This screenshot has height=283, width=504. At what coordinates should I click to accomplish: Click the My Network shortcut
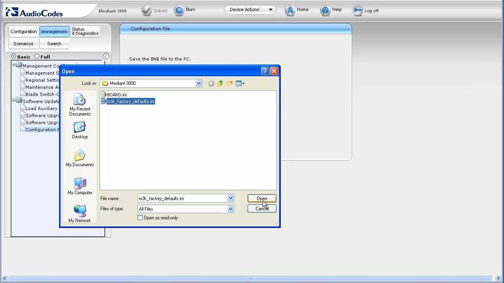point(80,214)
